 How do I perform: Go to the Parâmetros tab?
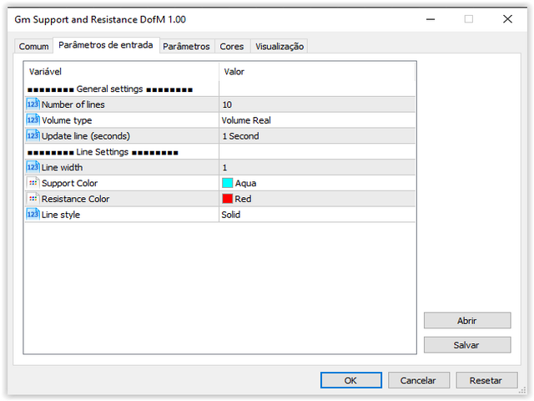(x=186, y=47)
